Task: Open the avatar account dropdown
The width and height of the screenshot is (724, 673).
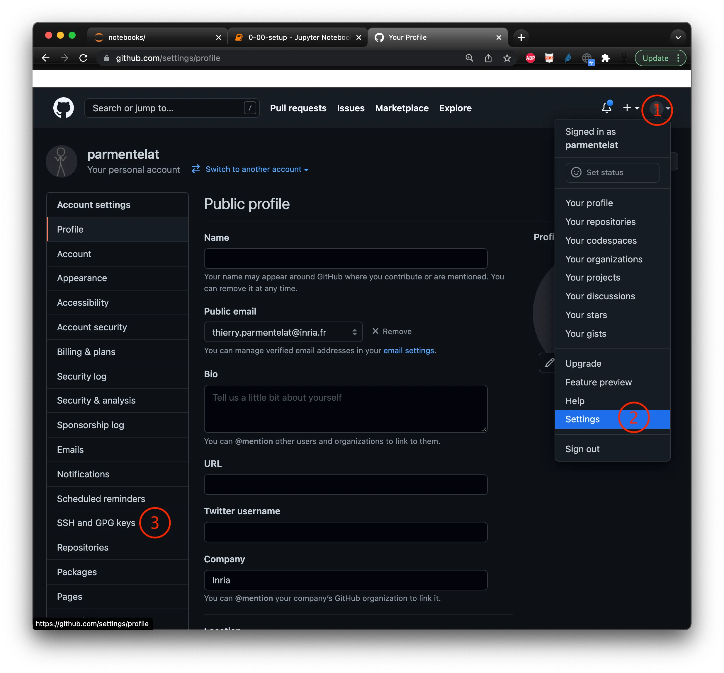Action: point(657,108)
